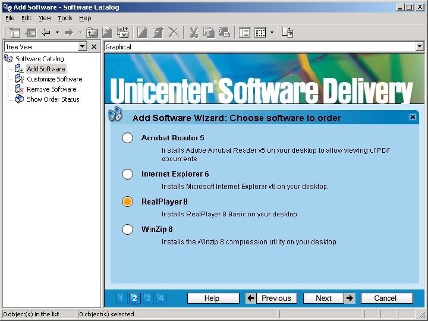Click the details view toolbar icon
The width and height of the screenshot is (428, 321).
(260, 33)
